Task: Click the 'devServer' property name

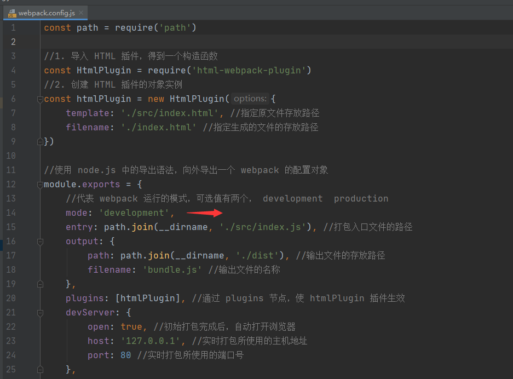Action: pyautogui.click(x=90, y=313)
